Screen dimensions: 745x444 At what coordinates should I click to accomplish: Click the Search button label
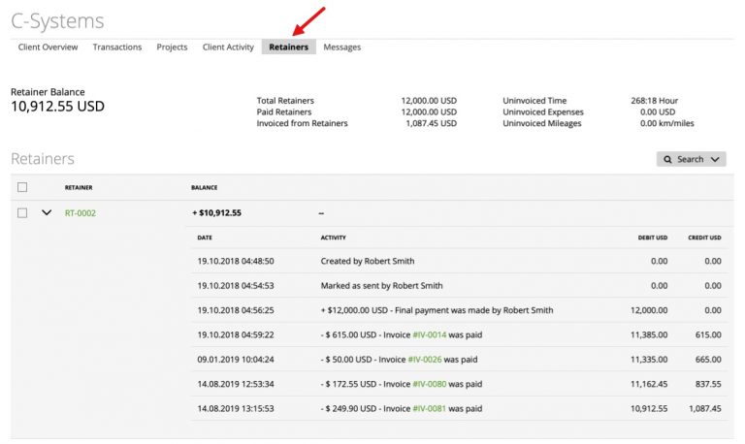pyautogui.click(x=691, y=159)
